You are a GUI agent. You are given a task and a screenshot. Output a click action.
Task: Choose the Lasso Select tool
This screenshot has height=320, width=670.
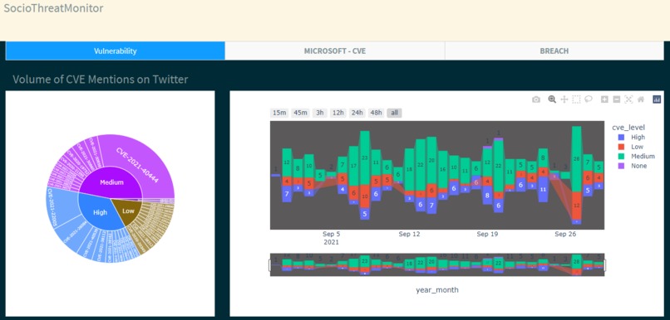click(x=589, y=99)
